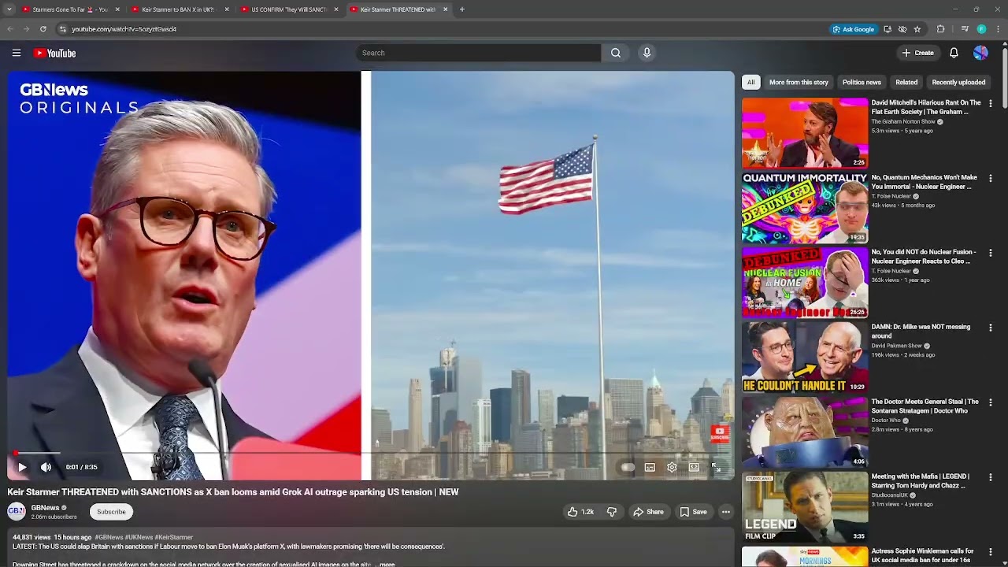Open Chrome three-dot menu
1008x567 pixels.
997,29
